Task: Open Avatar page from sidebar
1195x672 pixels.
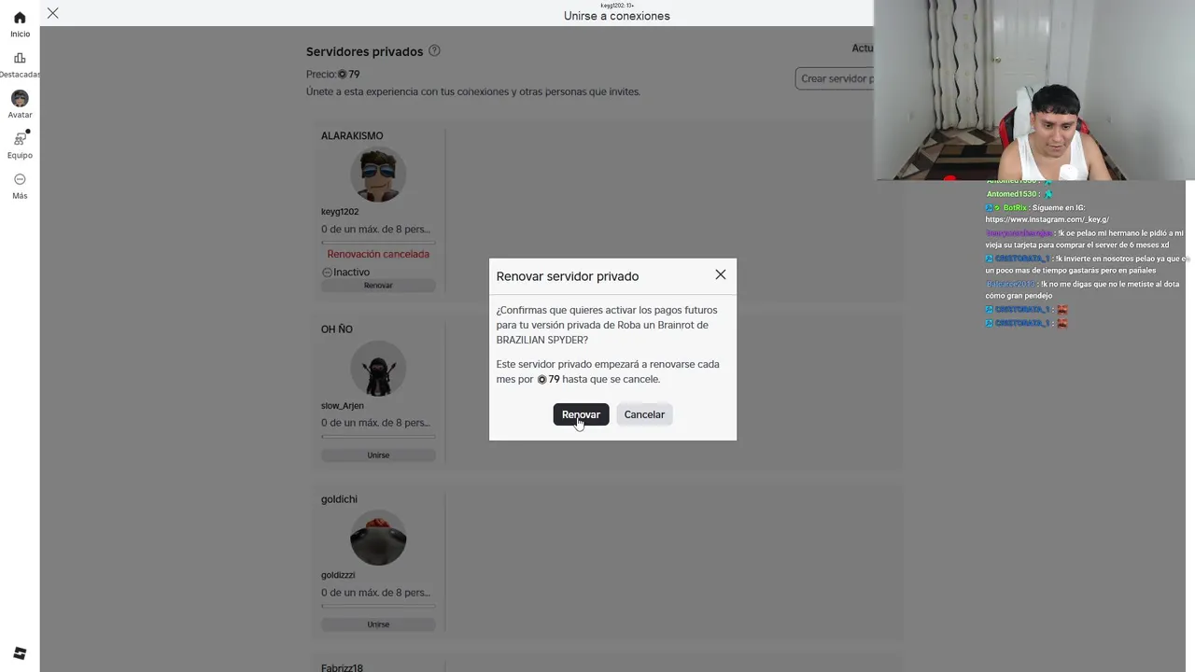Action: coord(20,98)
